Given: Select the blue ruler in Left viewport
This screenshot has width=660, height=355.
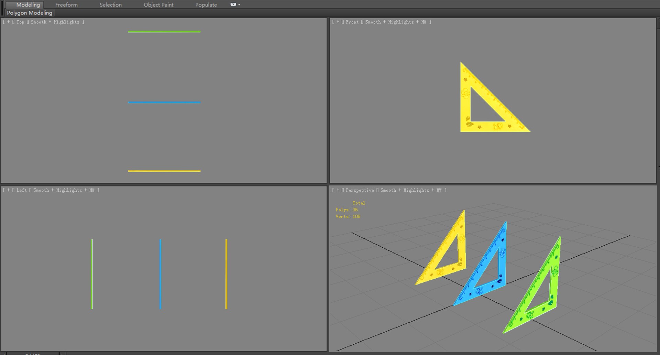Looking at the screenshot, I should pos(161,274).
